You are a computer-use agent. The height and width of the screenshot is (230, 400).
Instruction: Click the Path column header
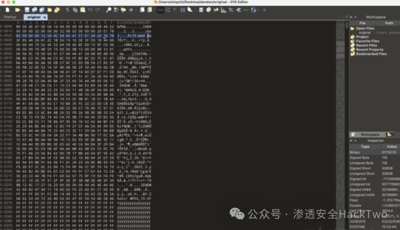(389, 23)
